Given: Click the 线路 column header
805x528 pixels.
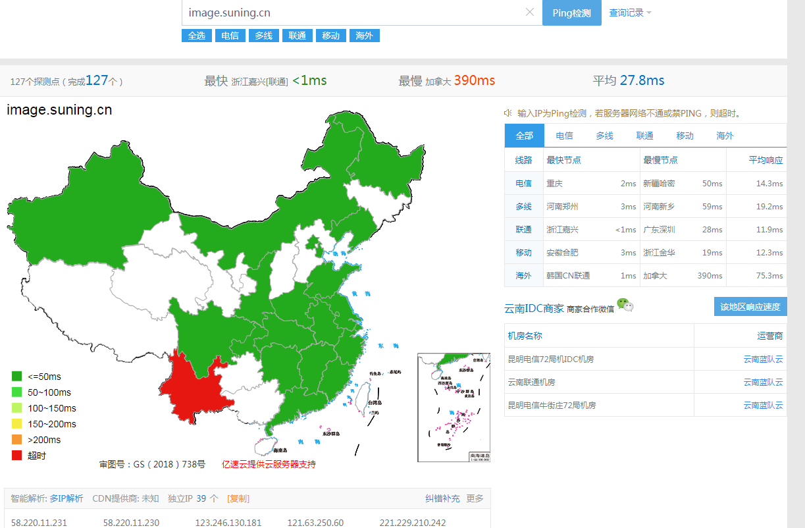Looking at the screenshot, I should (523, 160).
